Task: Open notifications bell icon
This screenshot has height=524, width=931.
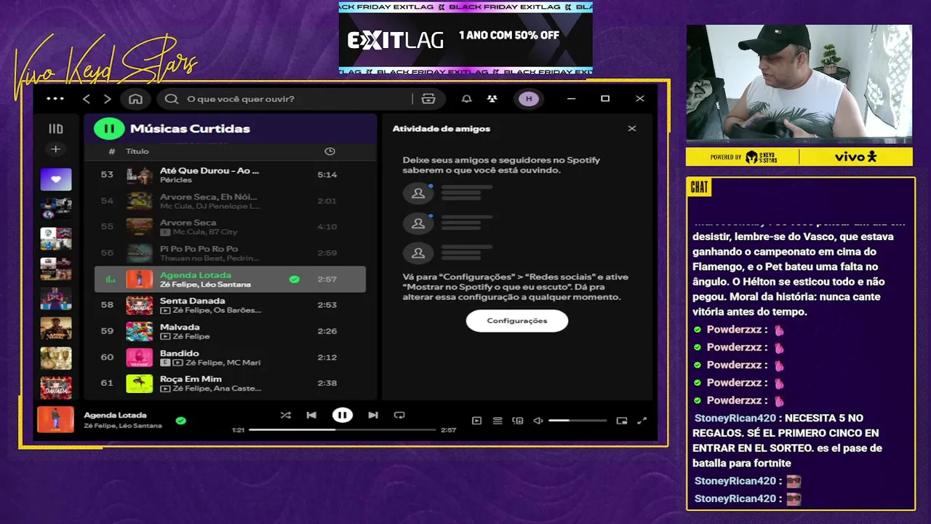Action: pyautogui.click(x=467, y=99)
